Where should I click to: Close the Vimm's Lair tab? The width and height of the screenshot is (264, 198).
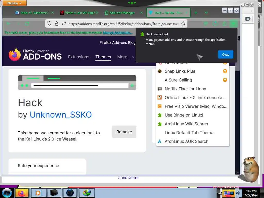pos(97,13)
